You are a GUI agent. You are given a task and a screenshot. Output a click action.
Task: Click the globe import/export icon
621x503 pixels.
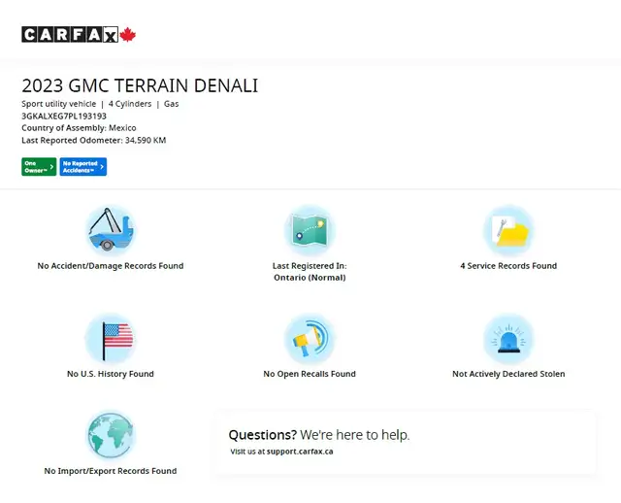click(110, 435)
